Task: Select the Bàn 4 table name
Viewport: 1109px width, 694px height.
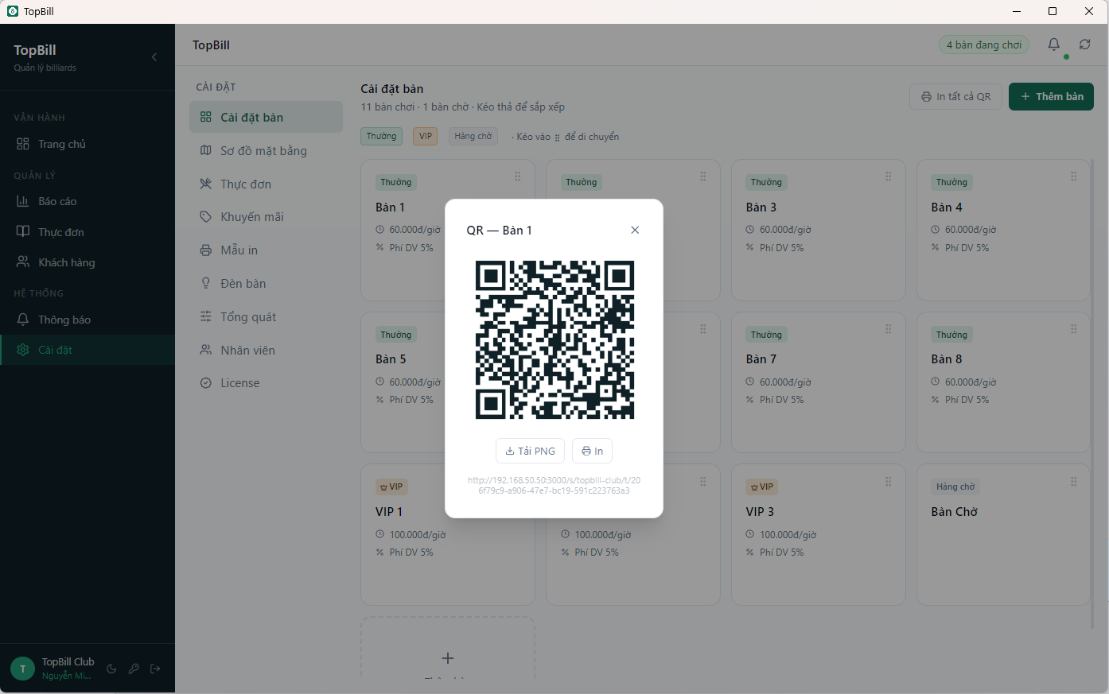Action: tap(947, 207)
